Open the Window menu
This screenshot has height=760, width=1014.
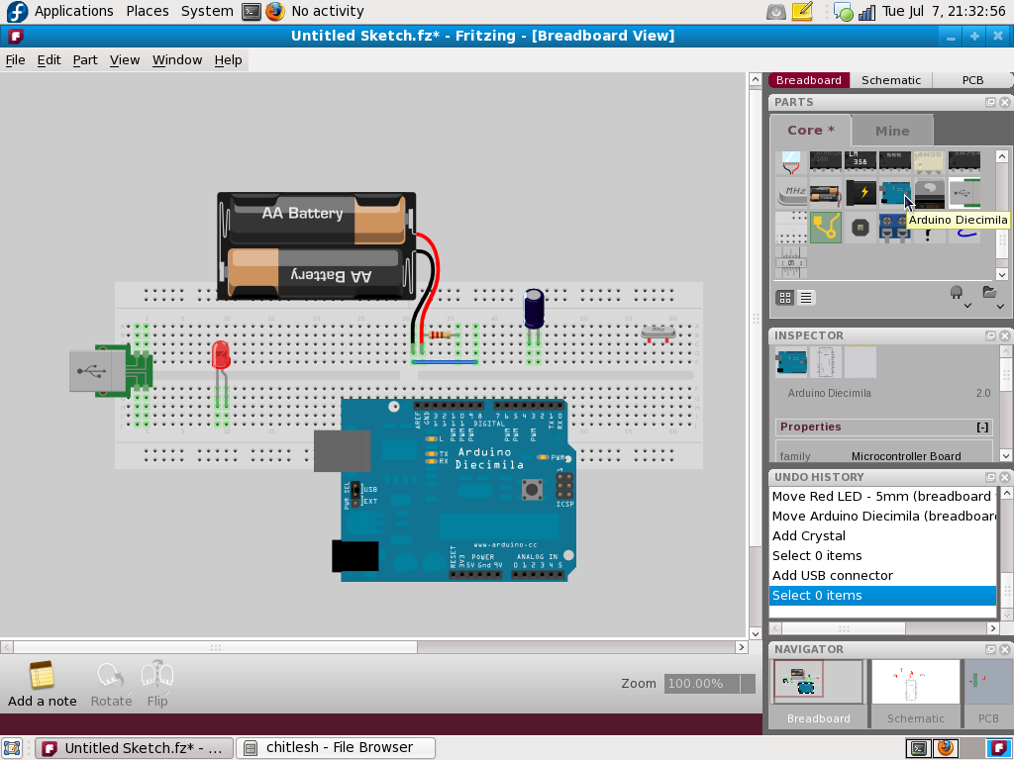(x=177, y=60)
